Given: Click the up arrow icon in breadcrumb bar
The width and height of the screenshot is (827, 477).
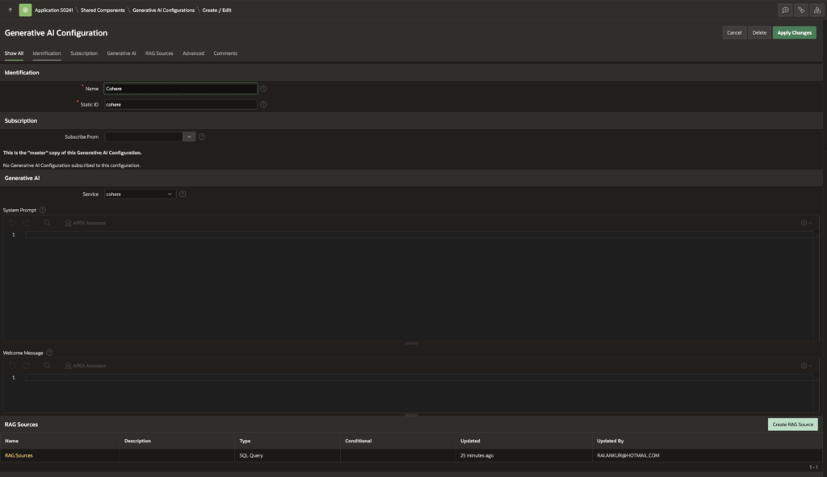Looking at the screenshot, I should (x=10, y=10).
